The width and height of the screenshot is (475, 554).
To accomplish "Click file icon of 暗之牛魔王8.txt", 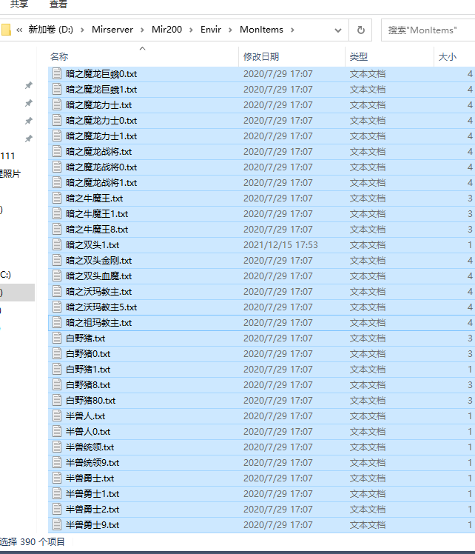I will pyautogui.click(x=57, y=229).
